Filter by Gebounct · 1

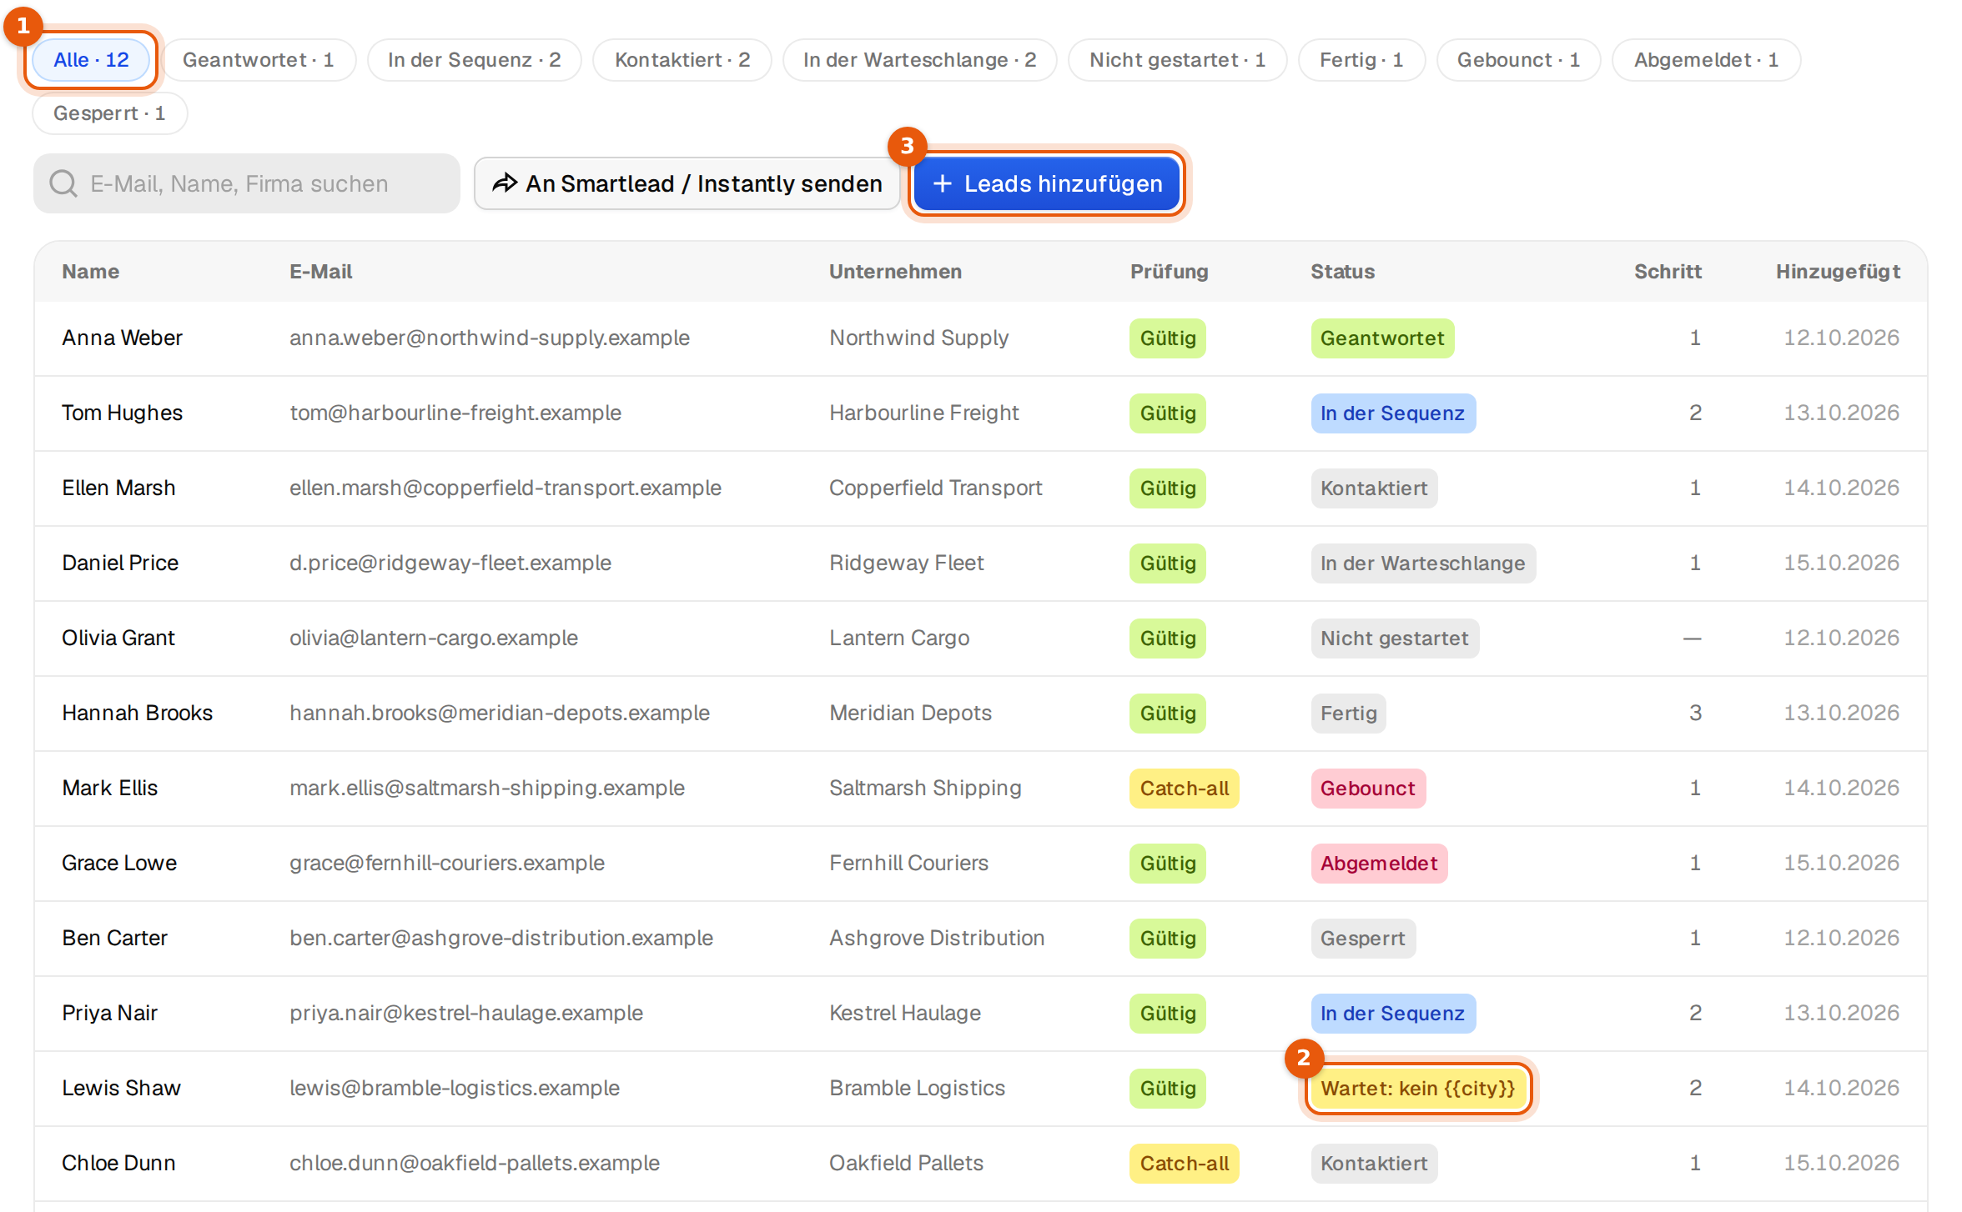click(x=1518, y=60)
